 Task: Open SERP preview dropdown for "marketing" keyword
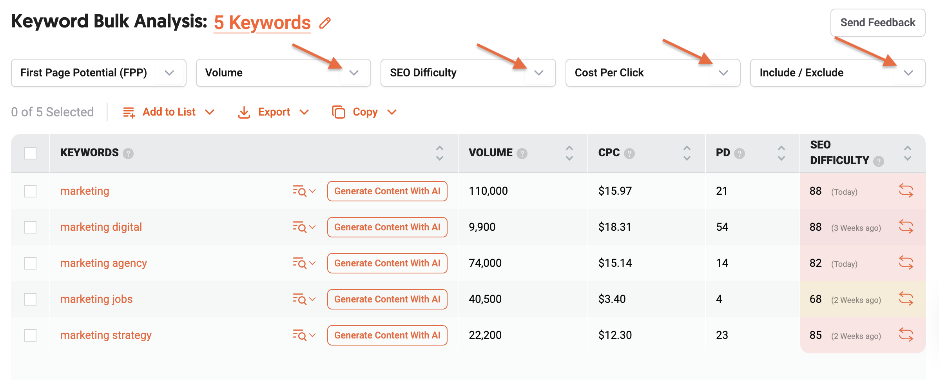[304, 191]
